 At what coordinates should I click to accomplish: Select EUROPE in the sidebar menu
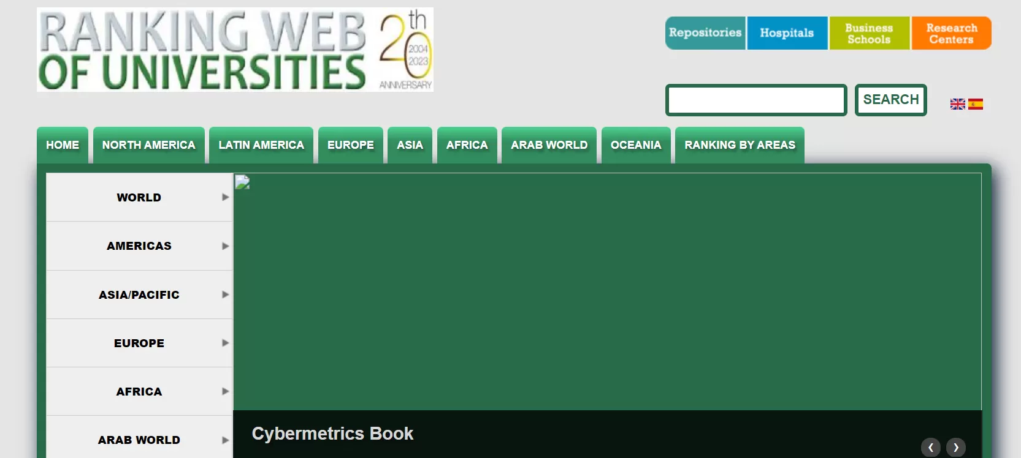[139, 343]
